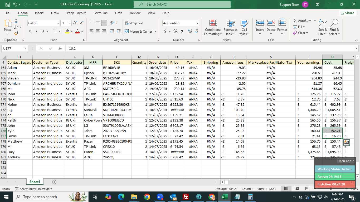Center text horizontally in the cell

(98, 31)
